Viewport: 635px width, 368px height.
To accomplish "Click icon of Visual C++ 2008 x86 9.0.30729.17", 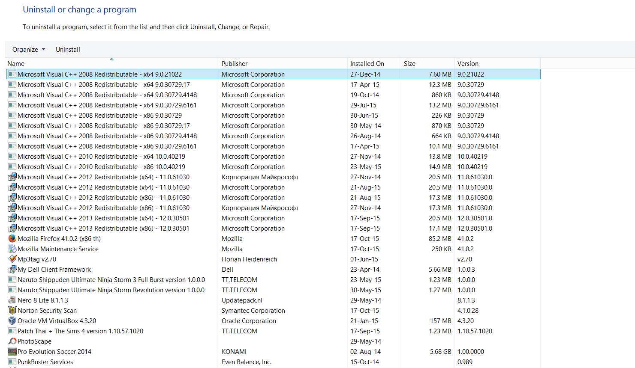I will coord(12,126).
